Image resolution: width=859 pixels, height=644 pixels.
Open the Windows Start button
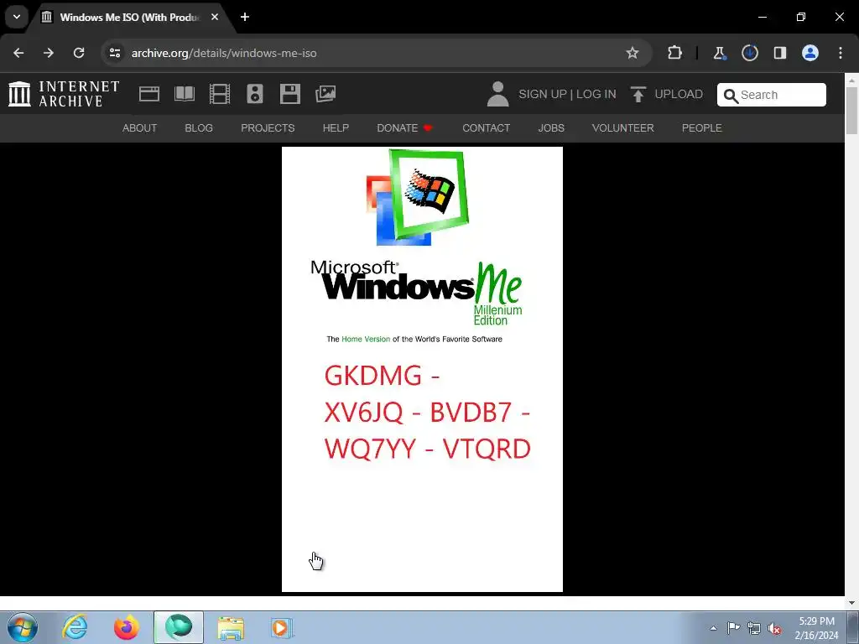click(x=23, y=627)
